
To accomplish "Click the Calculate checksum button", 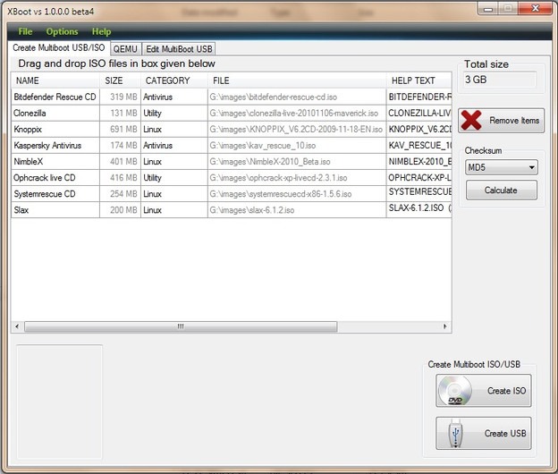I will 502,190.
